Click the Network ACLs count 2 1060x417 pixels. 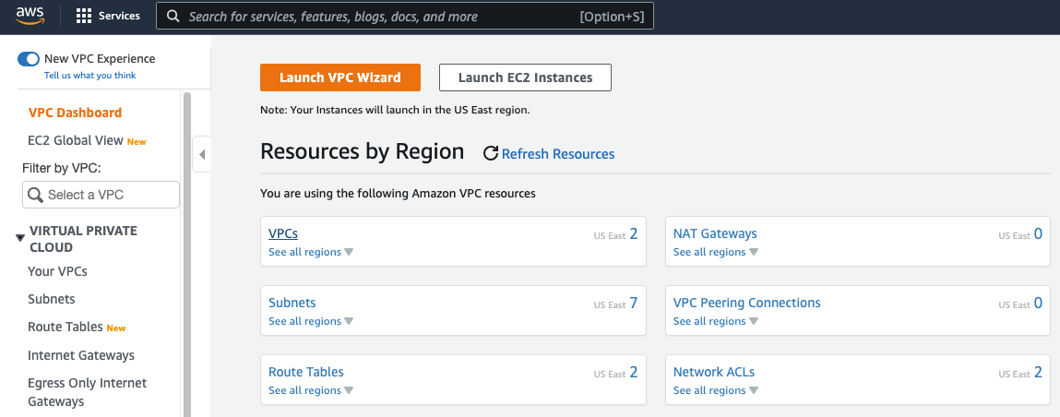pos(1039,372)
